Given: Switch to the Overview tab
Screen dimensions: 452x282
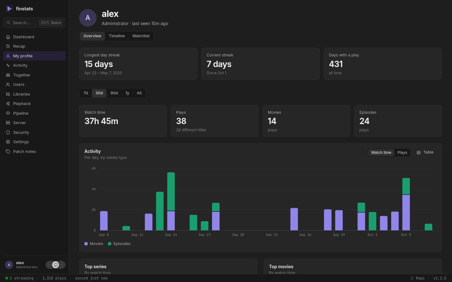Looking at the screenshot, I should pos(92,36).
